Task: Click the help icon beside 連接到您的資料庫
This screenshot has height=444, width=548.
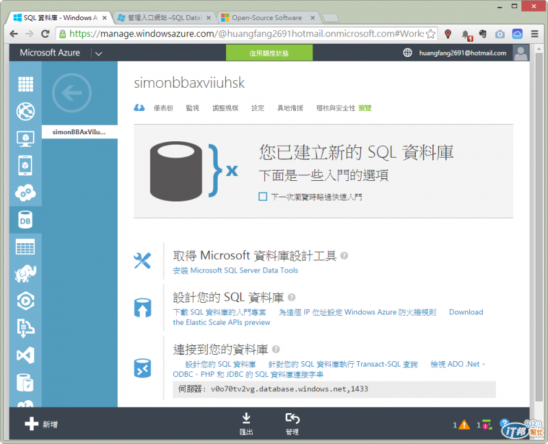Action: click(276, 349)
